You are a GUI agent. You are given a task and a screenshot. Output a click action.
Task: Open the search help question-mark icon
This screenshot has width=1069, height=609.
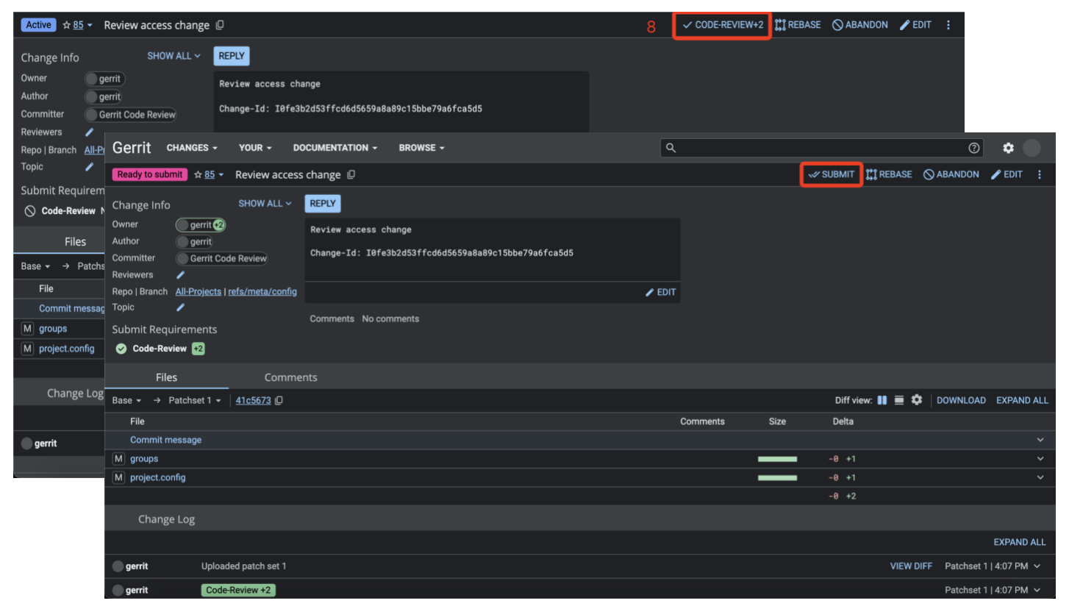974,148
